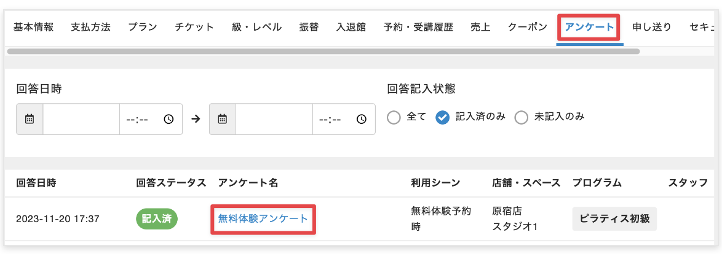Choose the 未記入のみ radio button

click(x=522, y=117)
